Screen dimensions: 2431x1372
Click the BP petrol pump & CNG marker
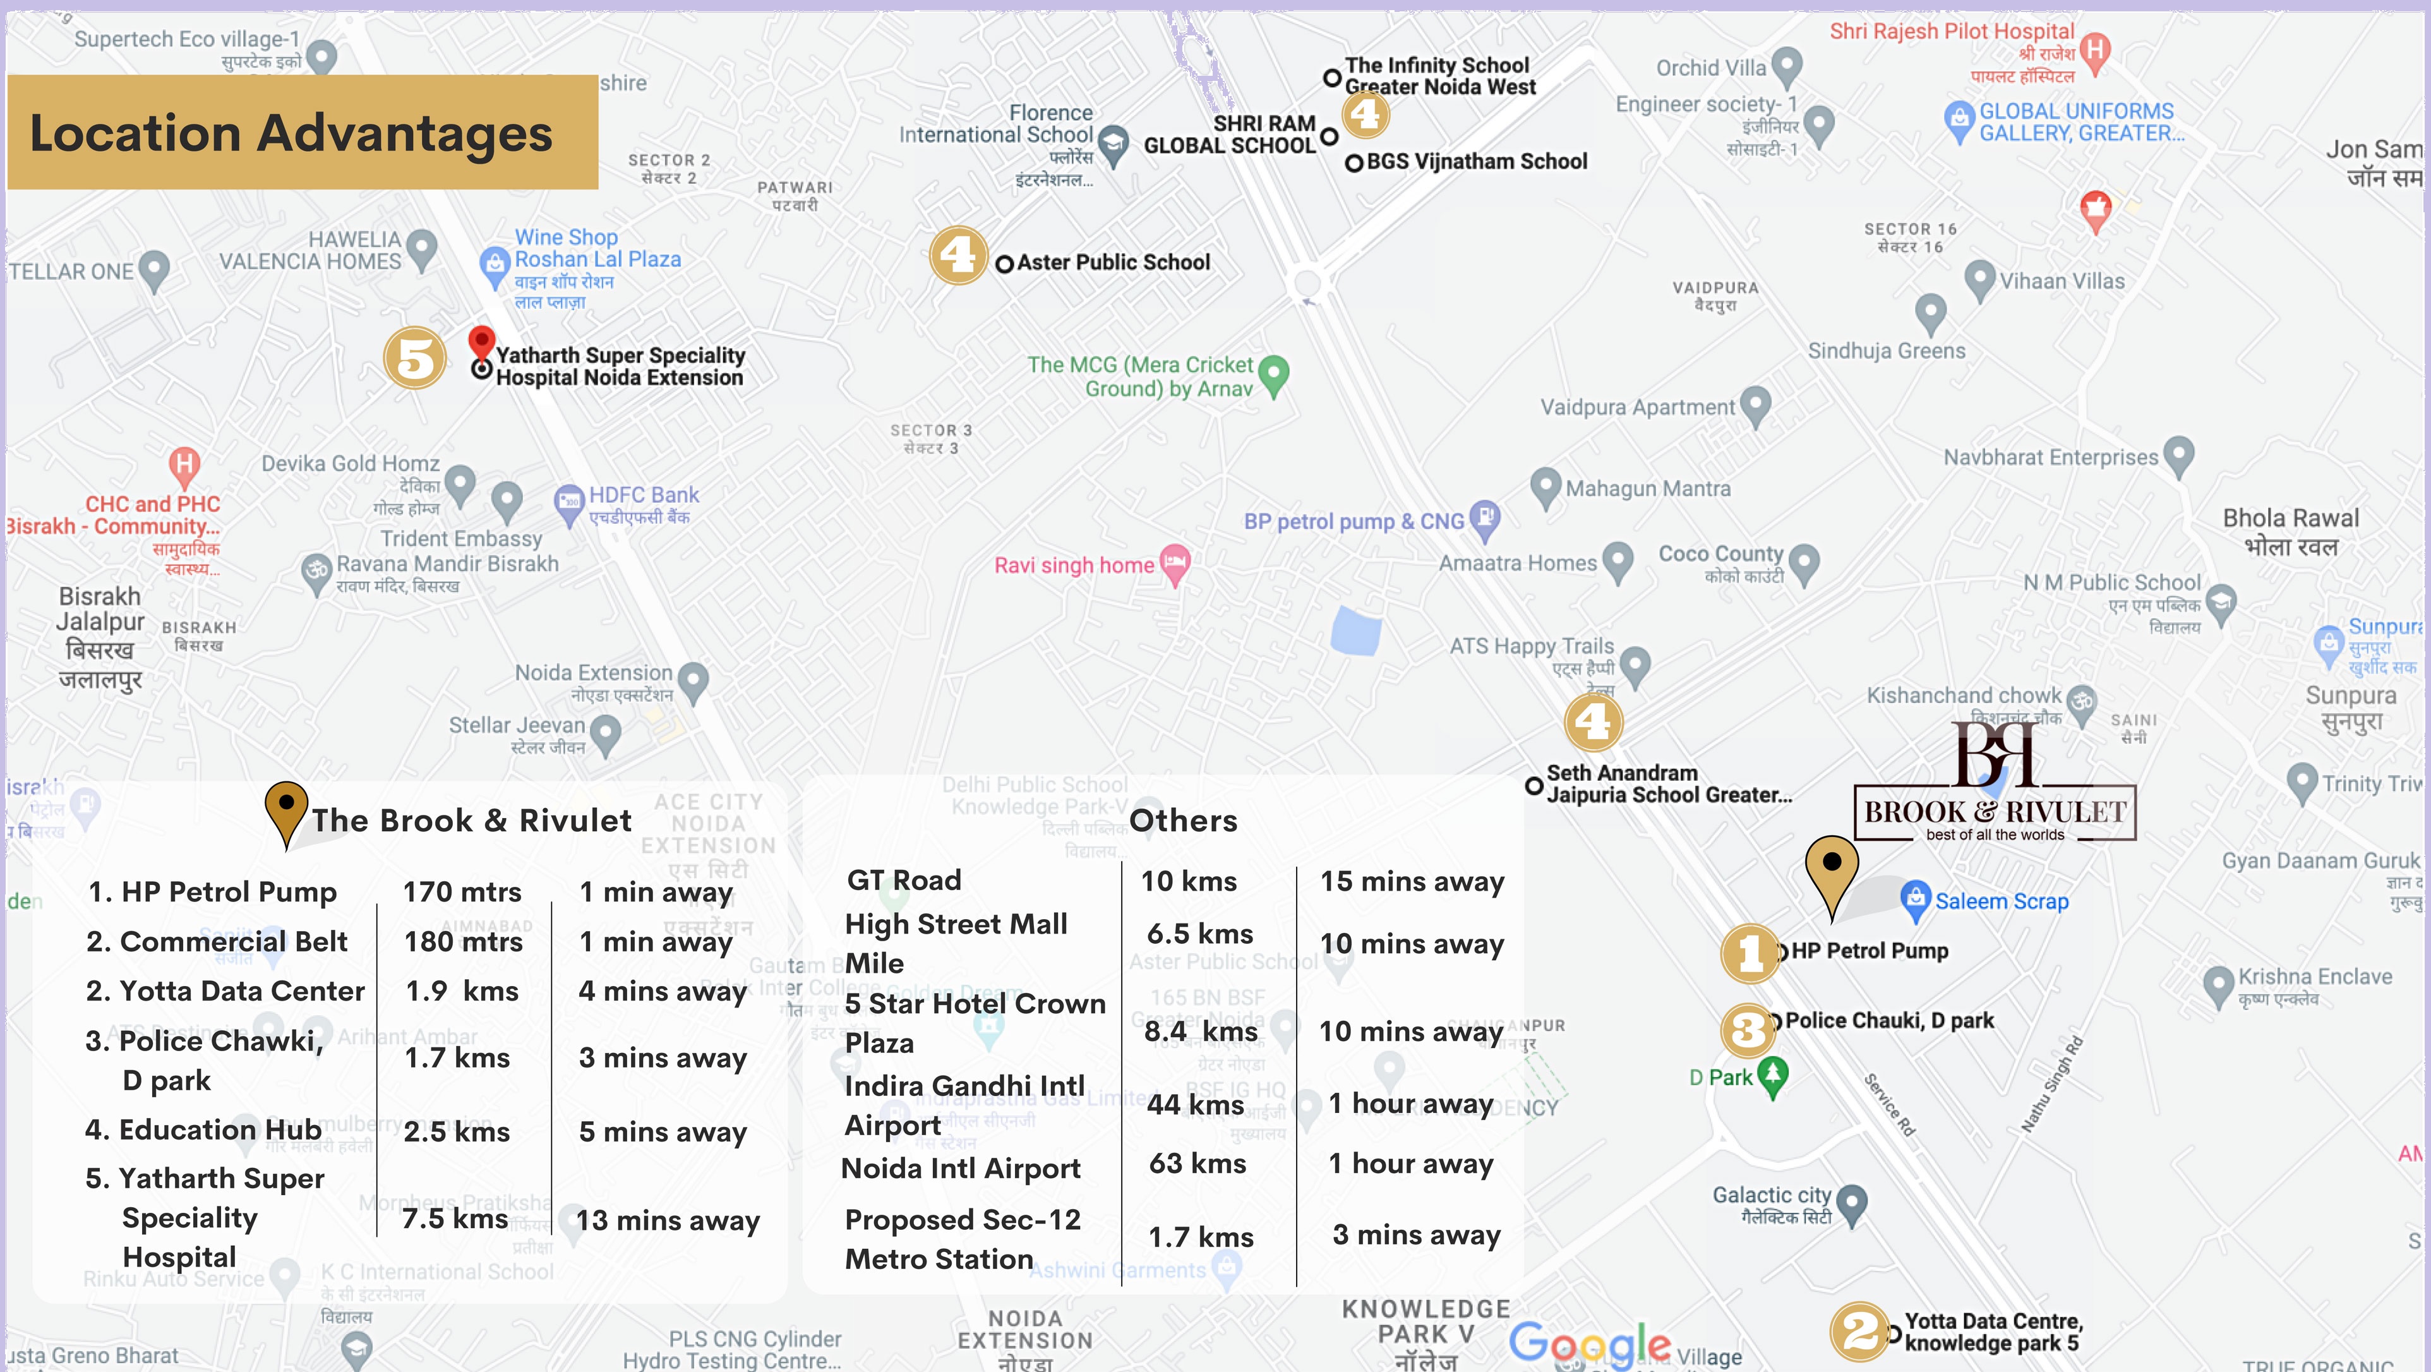point(1484,518)
